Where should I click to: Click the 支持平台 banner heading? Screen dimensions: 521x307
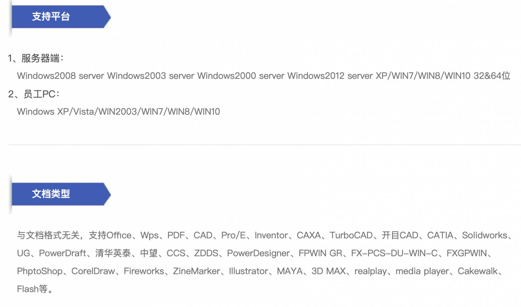[51, 17]
